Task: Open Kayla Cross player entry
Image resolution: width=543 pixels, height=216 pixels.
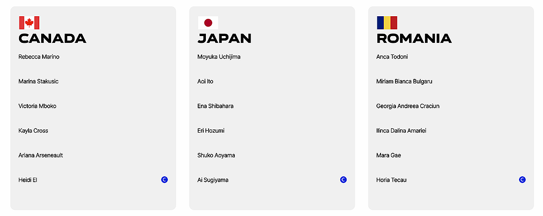Action: [33, 131]
